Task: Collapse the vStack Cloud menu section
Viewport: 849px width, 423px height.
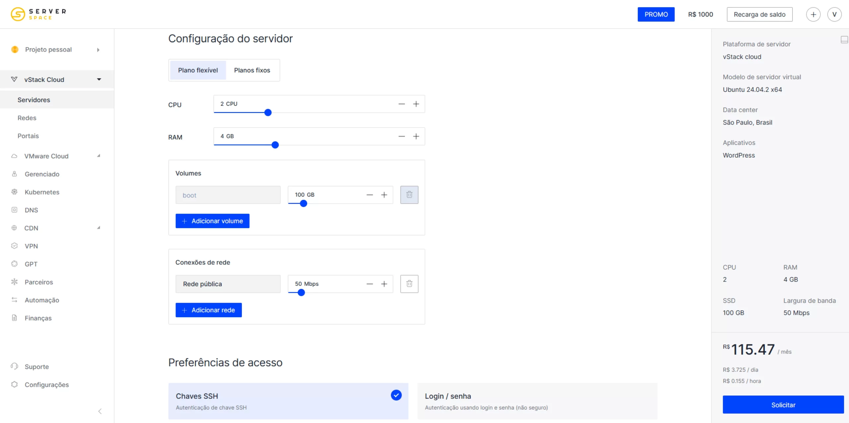Action: 99,79
